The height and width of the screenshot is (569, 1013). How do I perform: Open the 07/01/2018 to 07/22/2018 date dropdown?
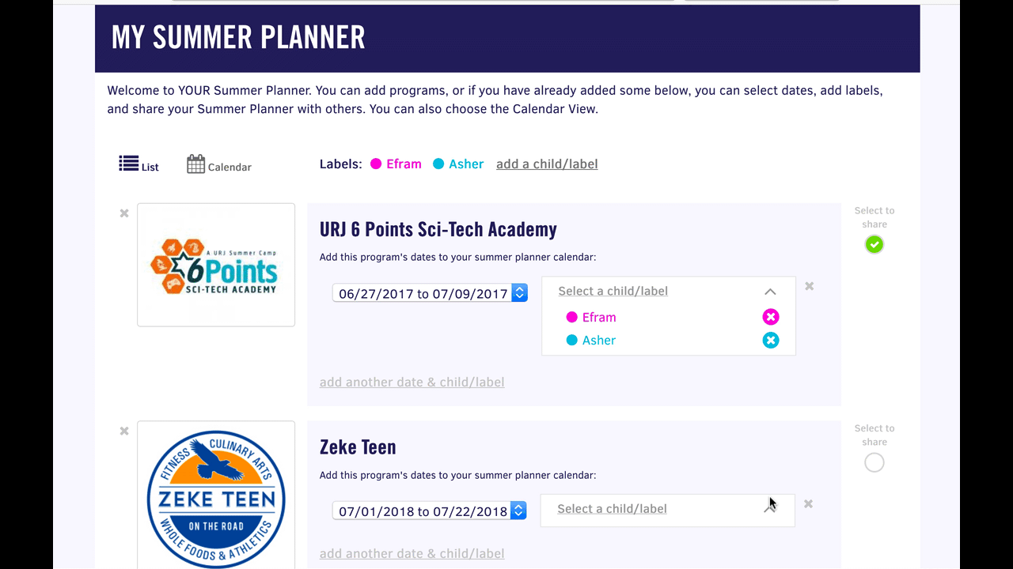[430, 511]
